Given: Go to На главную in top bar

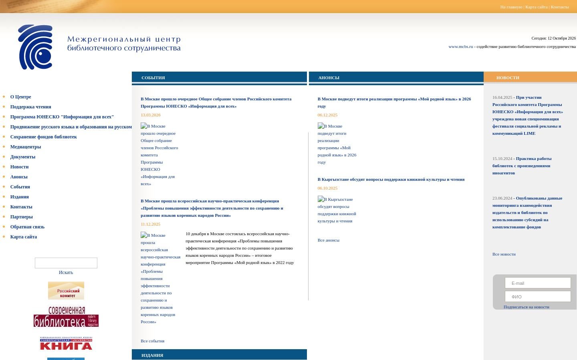Looking at the screenshot, I should (x=511, y=7).
